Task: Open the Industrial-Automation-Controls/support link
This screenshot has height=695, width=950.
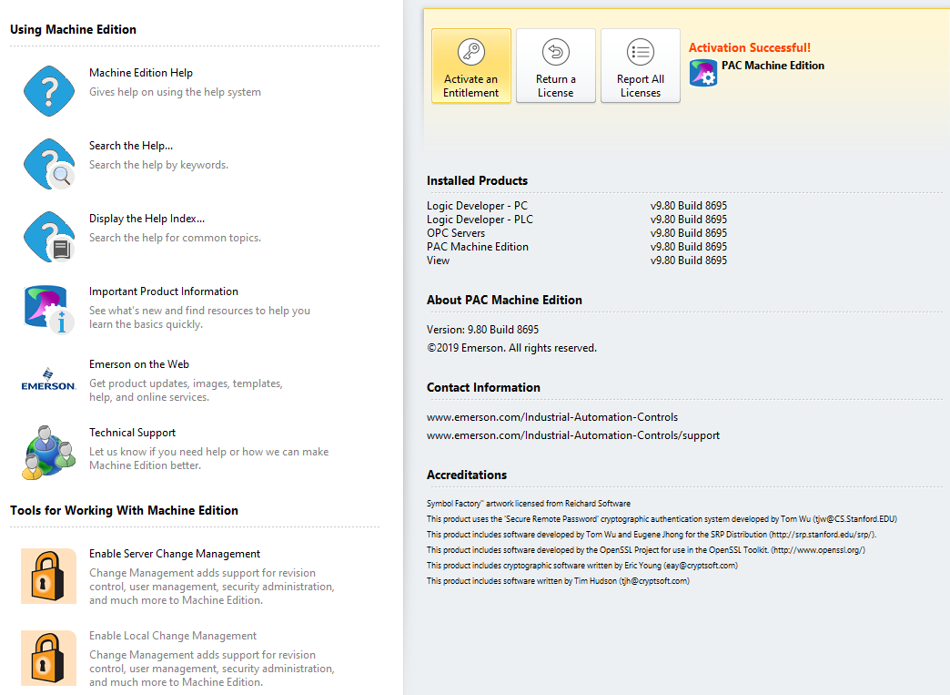Action: 573,435
